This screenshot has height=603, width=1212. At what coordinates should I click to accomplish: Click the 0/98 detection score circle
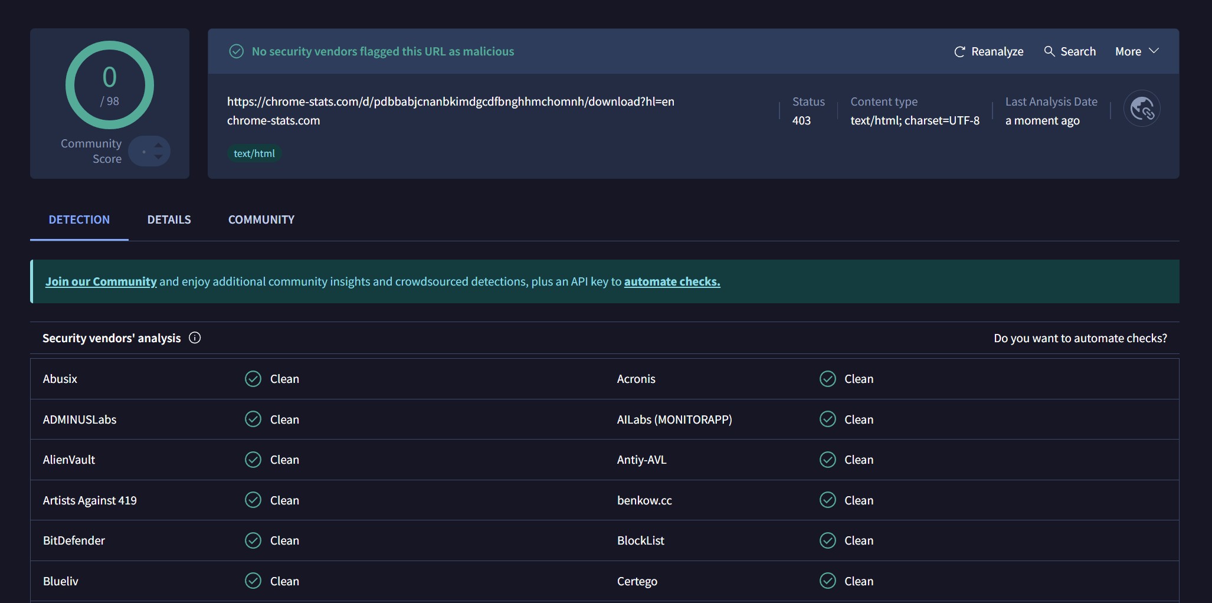(110, 85)
